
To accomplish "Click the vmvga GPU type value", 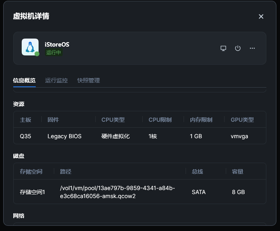I will [x=239, y=136].
